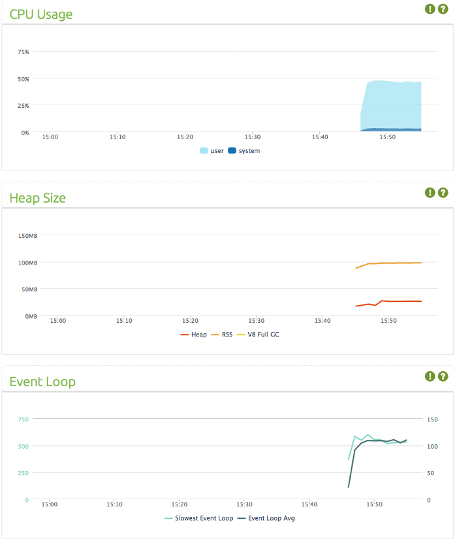457x543 pixels.
Task: Click the Heap Size panel title
Action: pos(37,198)
